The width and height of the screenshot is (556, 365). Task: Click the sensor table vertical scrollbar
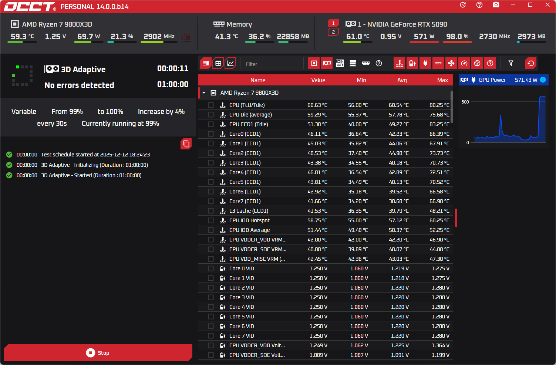coord(452,107)
